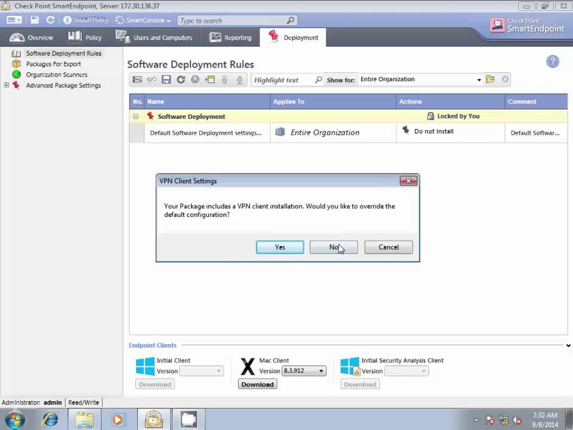Screen dimensions: 573x430
Task: Click No in the VPN Client Settings dialog
Action: click(334, 247)
